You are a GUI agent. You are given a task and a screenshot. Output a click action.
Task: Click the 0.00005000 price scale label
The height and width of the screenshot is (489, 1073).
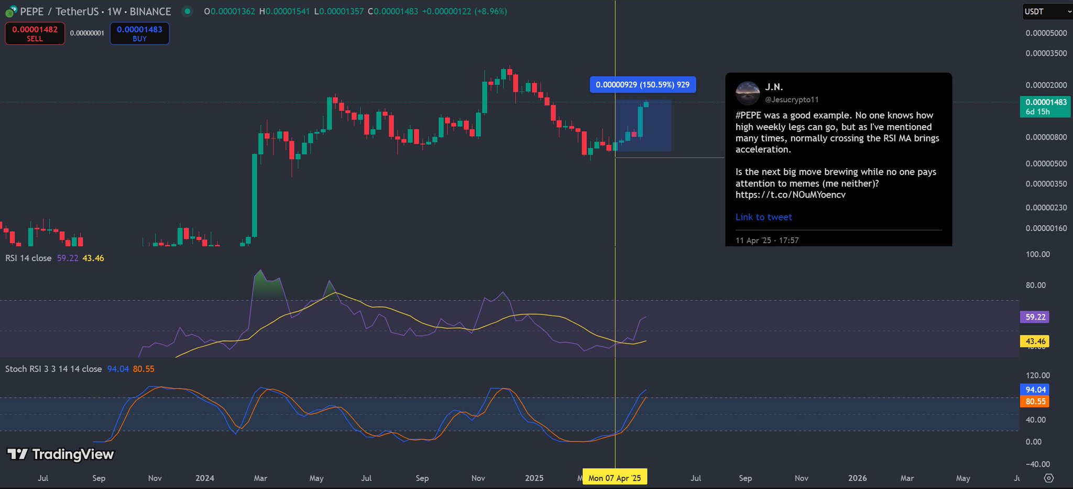[x=1046, y=33]
